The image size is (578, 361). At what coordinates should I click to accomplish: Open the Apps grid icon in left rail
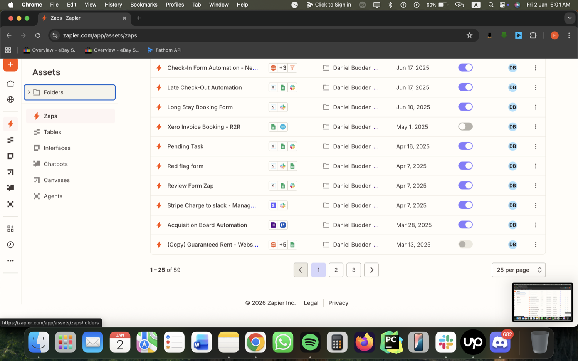click(10, 229)
